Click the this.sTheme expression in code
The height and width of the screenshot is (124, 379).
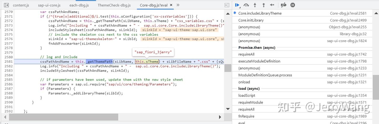coord(147,61)
